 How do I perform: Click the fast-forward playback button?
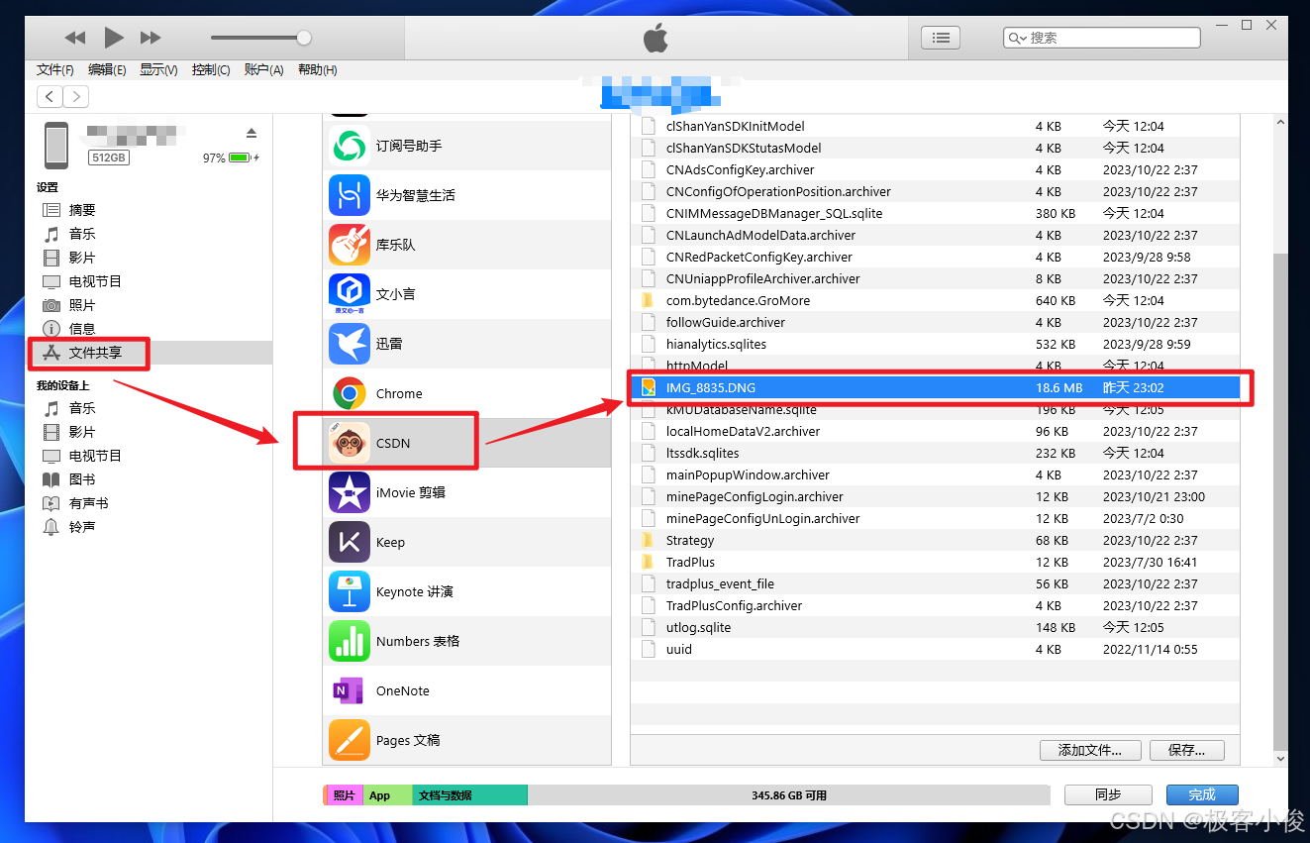coord(151,38)
